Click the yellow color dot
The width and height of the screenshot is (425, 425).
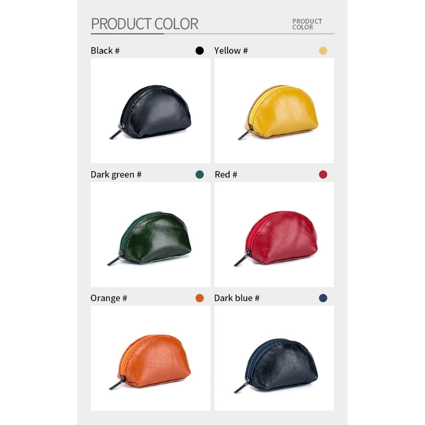323,50
